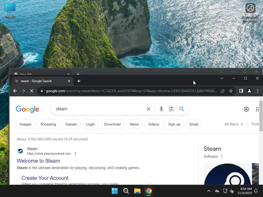Show hidden system tray icons
This screenshot has height=197, width=263.
click(209, 191)
